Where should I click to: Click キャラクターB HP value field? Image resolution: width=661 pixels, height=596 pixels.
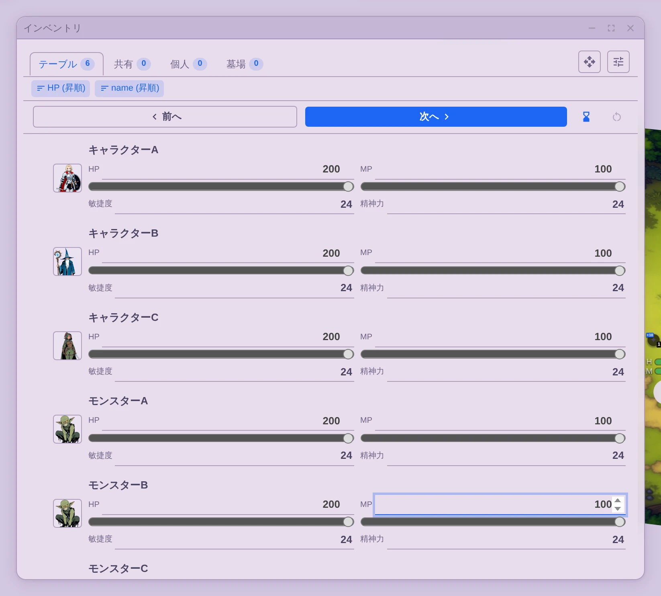pyautogui.click(x=228, y=253)
